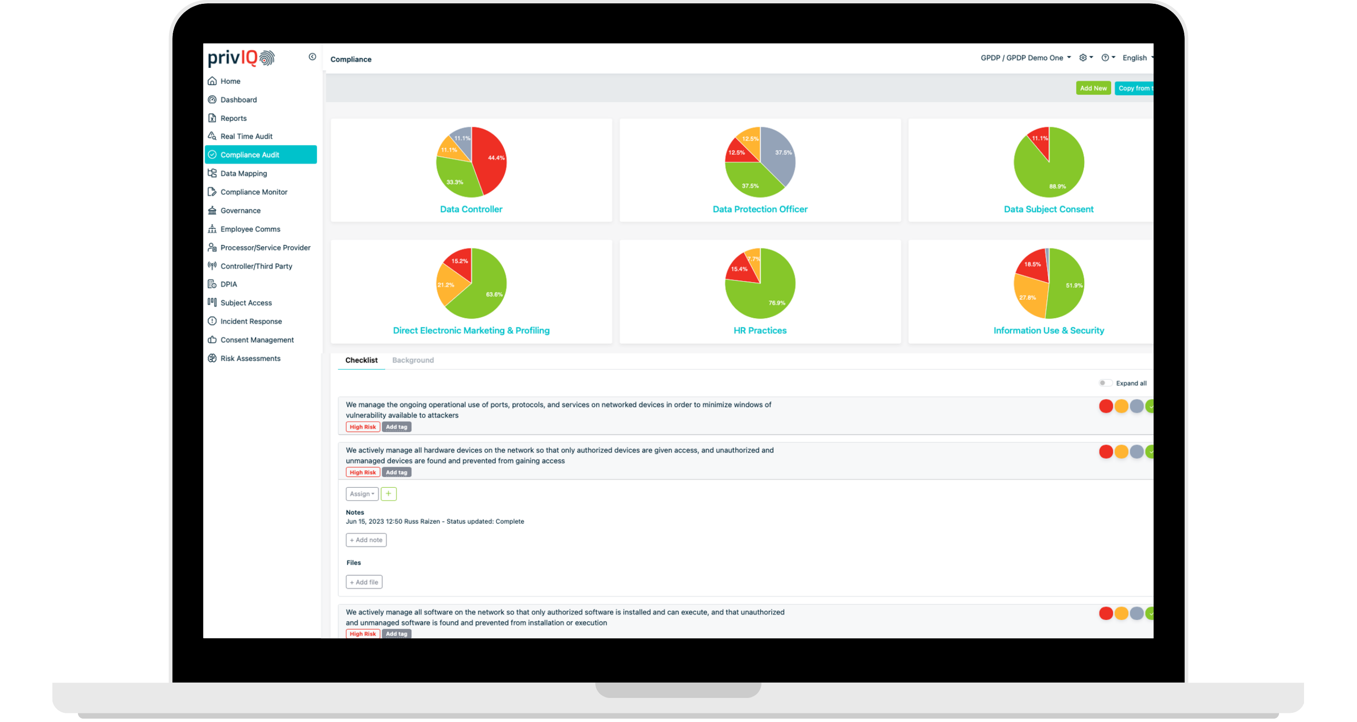Click the + Add note button

coord(366,540)
